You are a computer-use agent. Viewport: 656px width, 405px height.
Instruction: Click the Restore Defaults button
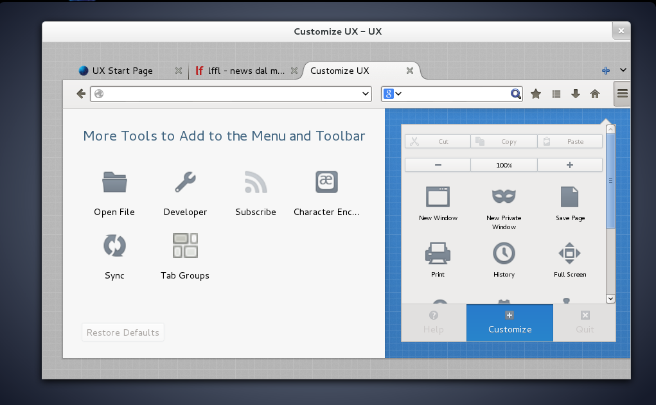coord(123,332)
